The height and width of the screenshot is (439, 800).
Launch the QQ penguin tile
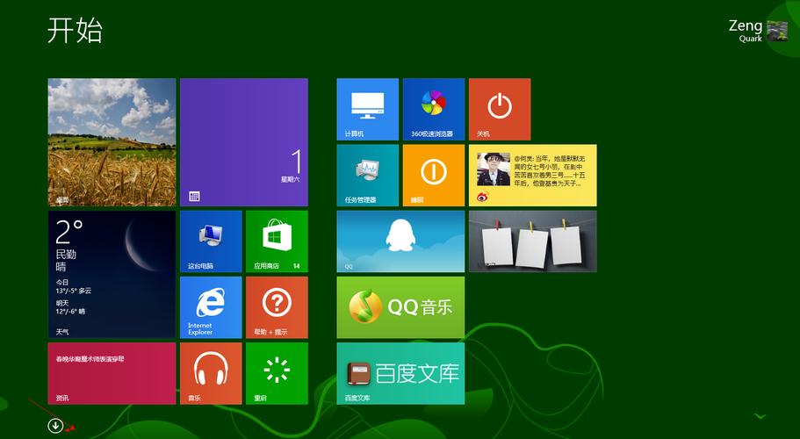pos(400,241)
